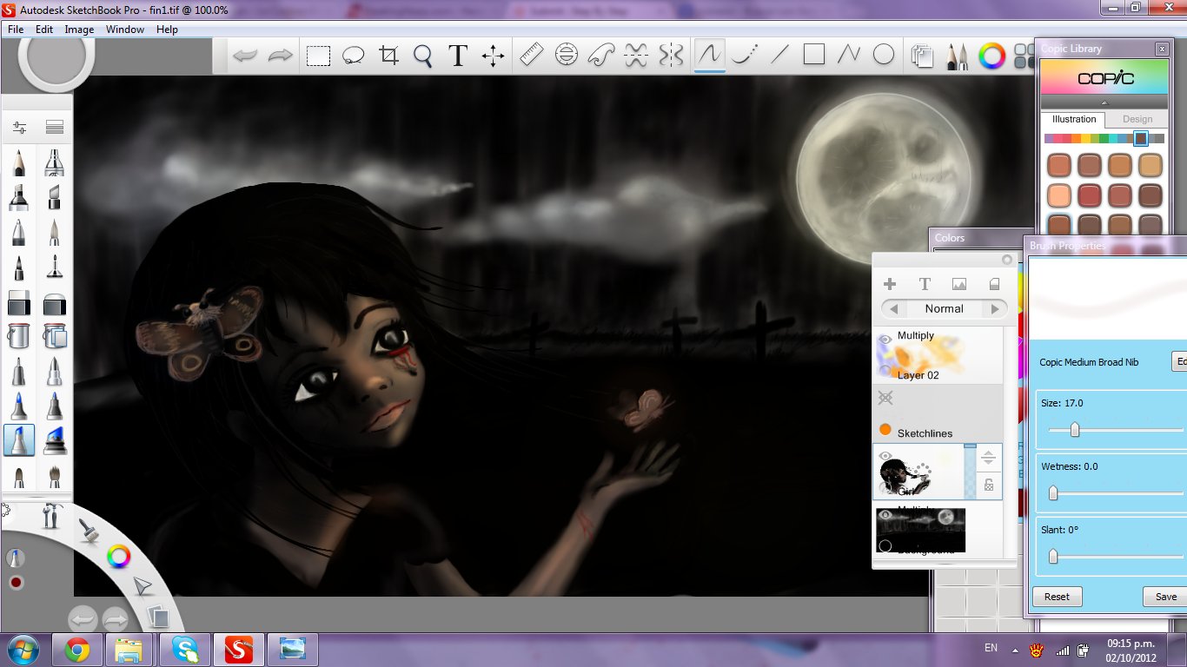Click the Redo arrow in the top toolbar
Screen dimensions: 1187x667
[280, 56]
